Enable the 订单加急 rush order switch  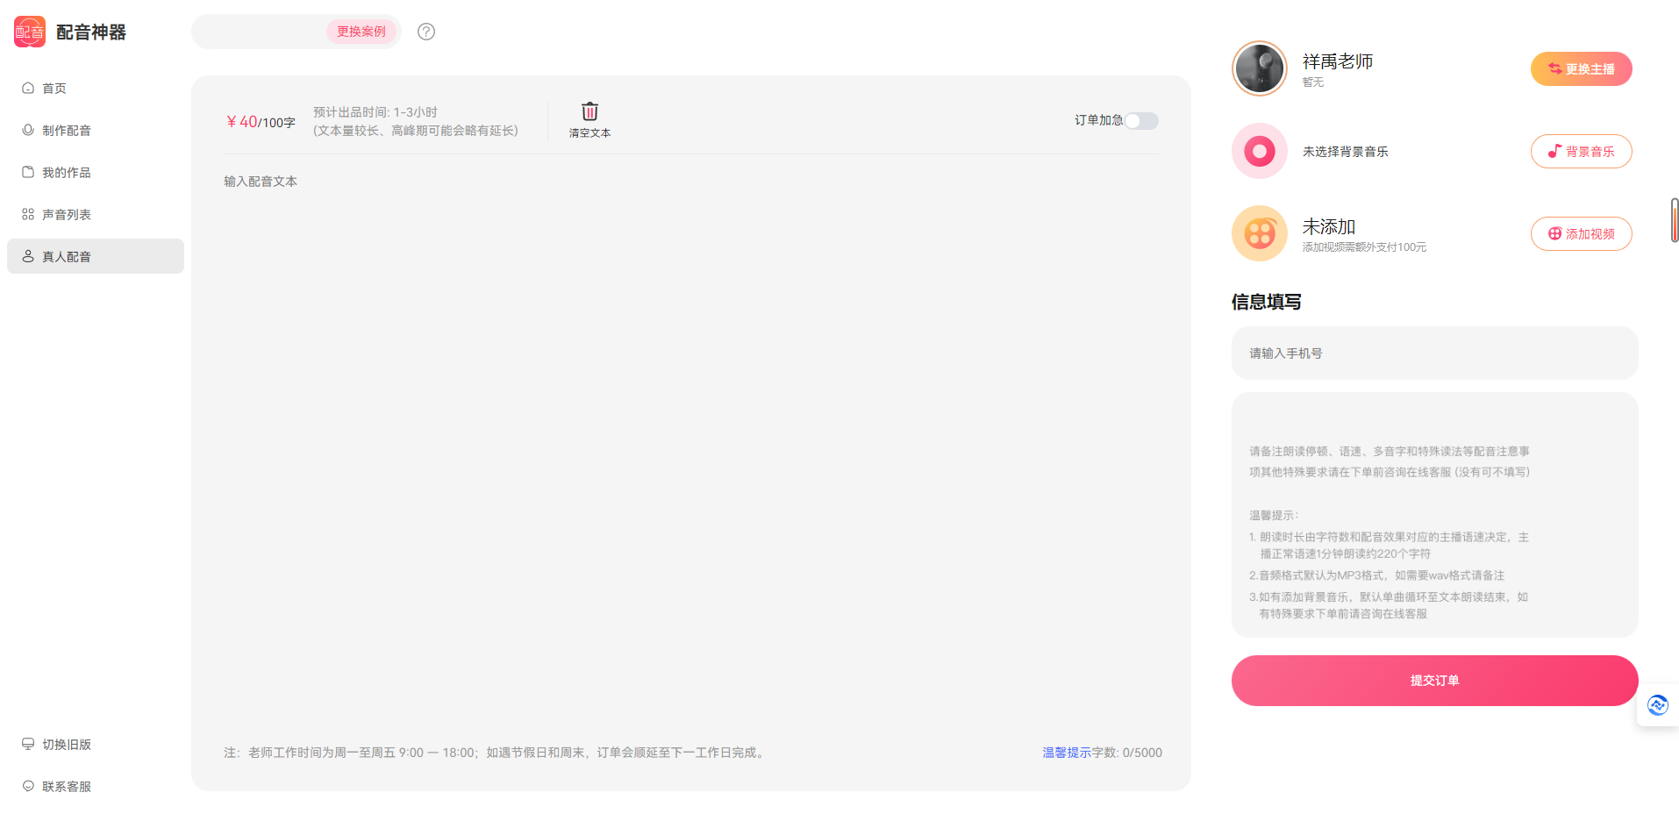[x=1141, y=121]
